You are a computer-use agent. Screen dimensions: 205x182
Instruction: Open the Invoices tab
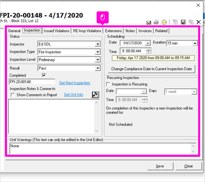click(145, 31)
